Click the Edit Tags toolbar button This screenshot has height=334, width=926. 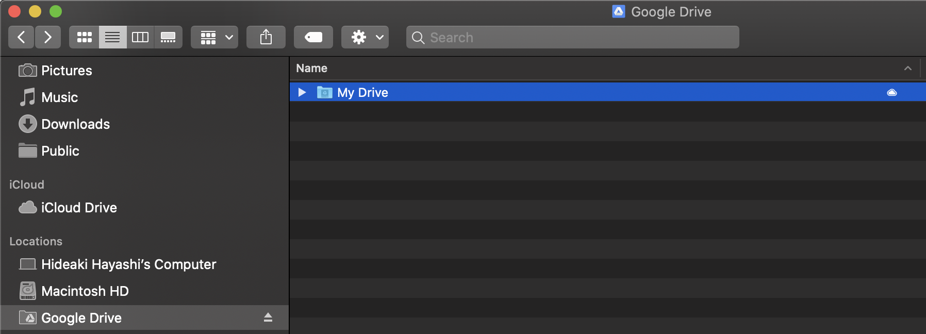click(x=313, y=37)
